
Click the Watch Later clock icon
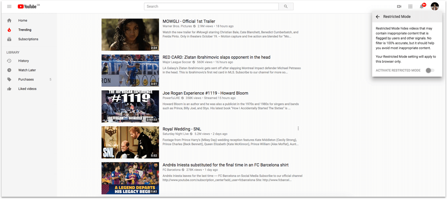9,70
